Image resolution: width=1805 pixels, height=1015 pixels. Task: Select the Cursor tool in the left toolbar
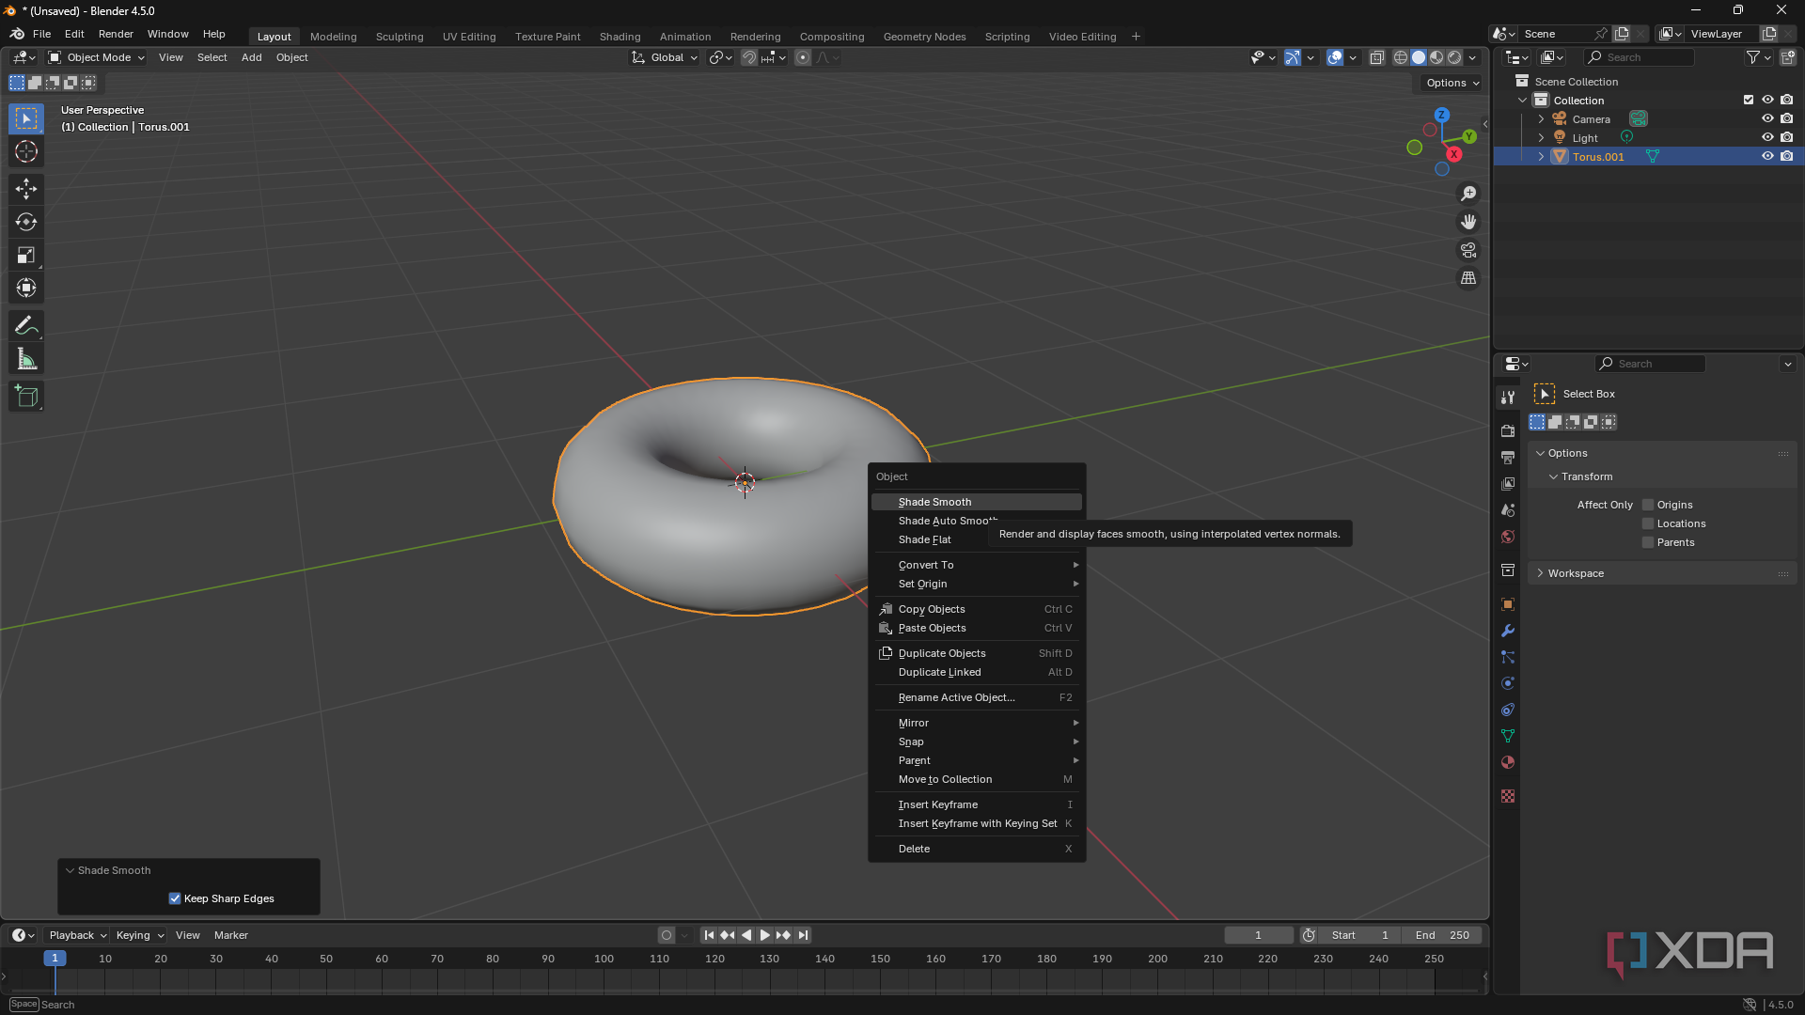pyautogui.click(x=26, y=152)
